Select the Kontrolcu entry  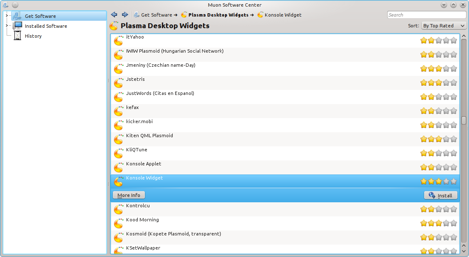285,209
